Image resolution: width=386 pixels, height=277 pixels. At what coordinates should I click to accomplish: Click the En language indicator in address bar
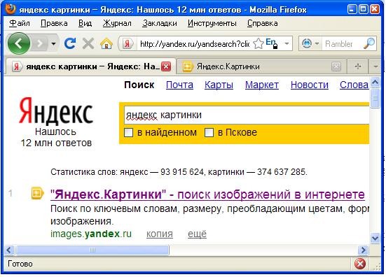272,43
